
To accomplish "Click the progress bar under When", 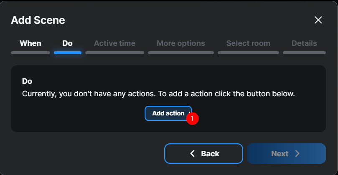I will coord(30,53).
